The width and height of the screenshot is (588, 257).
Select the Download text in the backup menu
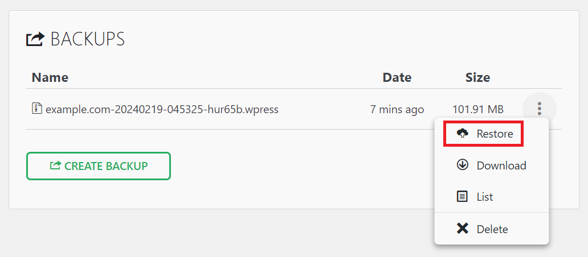(501, 165)
